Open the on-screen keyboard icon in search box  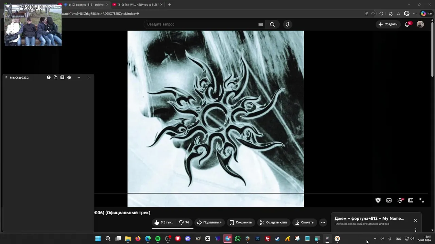pyautogui.click(x=261, y=24)
